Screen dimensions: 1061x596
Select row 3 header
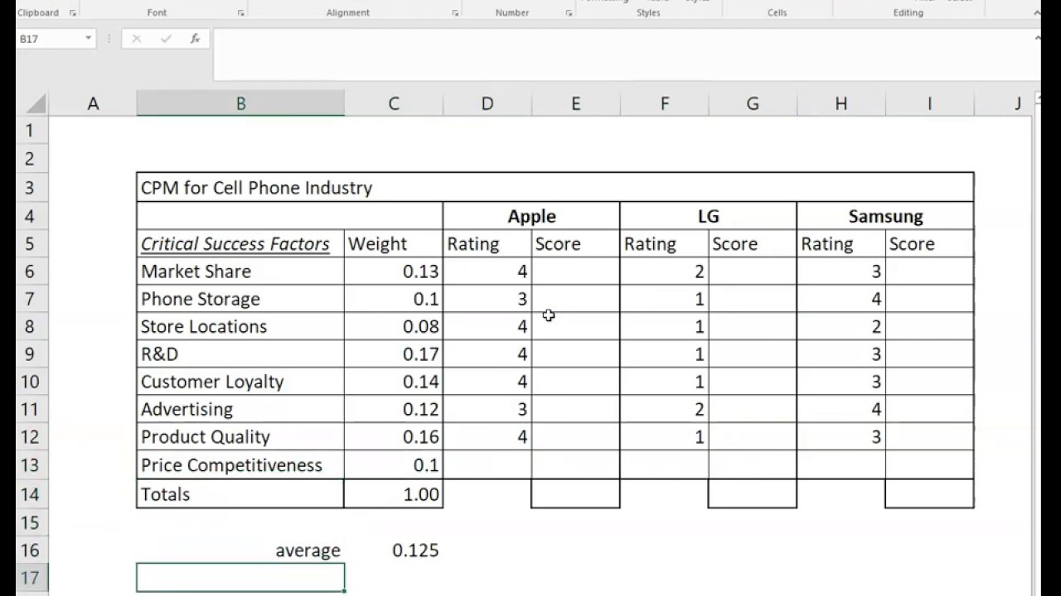click(x=30, y=188)
